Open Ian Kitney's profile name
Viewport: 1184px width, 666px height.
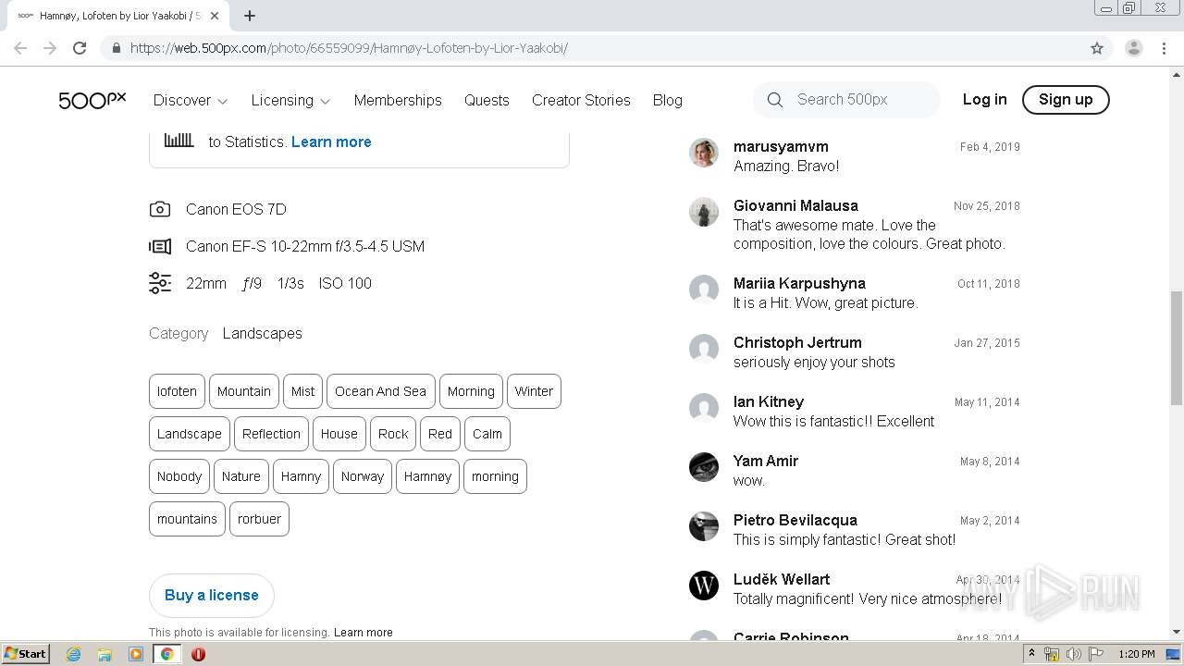coord(769,401)
